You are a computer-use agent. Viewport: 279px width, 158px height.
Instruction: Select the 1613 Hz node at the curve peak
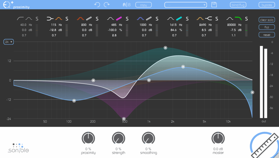tap(165, 48)
